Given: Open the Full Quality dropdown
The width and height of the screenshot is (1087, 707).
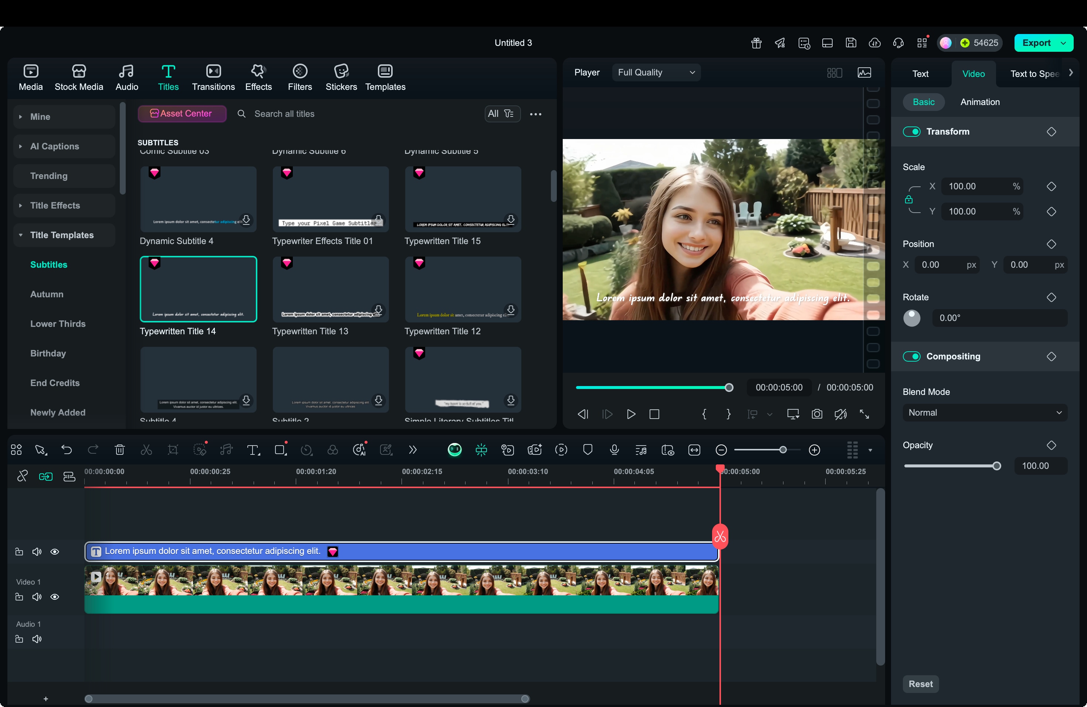Looking at the screenshot, I should click(x=656, y=72).
